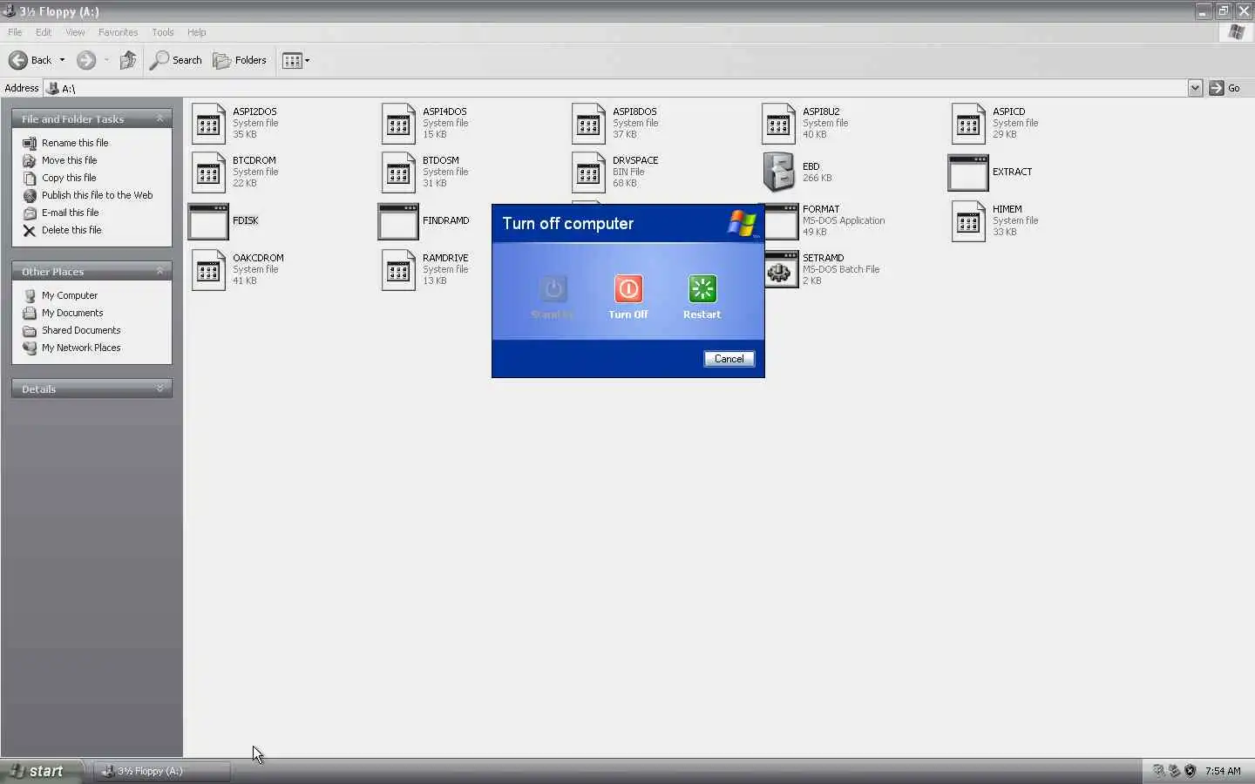Open the Tools menu
Image resolution: width=1255 pixels, height=784 pixels.
coord(163,32)
